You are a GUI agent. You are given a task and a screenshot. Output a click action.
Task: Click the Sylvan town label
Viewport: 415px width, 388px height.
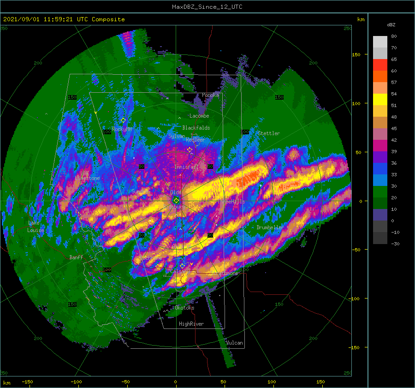[x=177, y=136]
